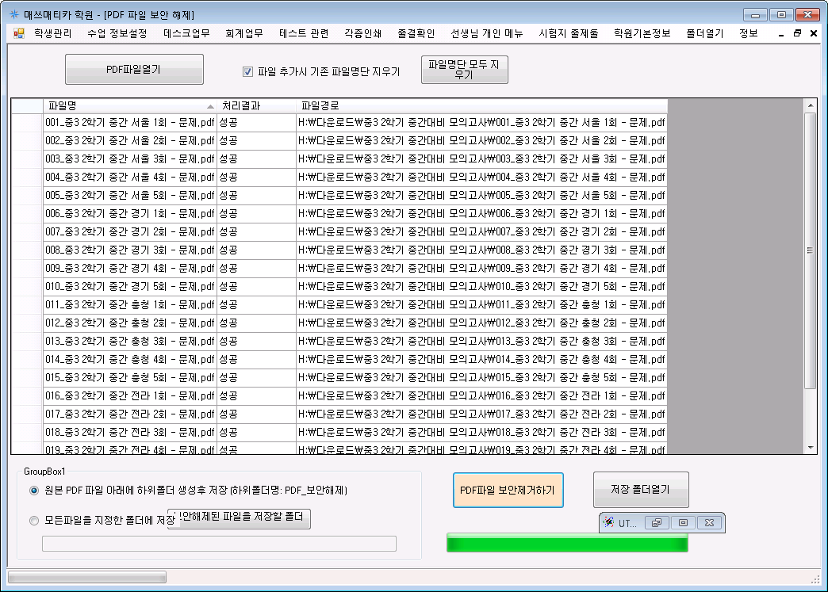Select file 008_중3 2학기 중간 경기 3회

click(129, 250)
